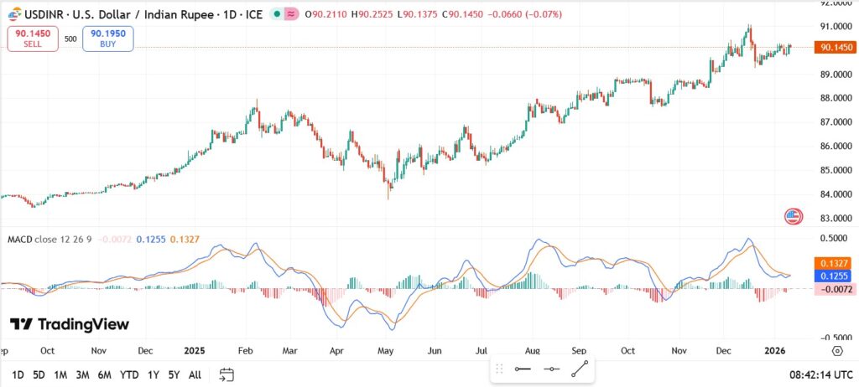Click the green market status dot
859x387 pixels.
(x=276, y=14)
